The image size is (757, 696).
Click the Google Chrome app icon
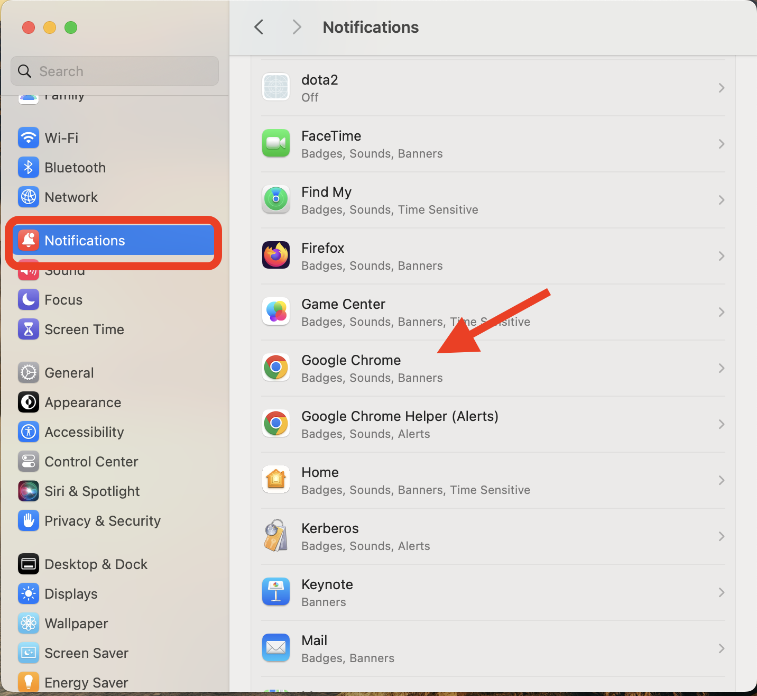[x=276, y=367]
